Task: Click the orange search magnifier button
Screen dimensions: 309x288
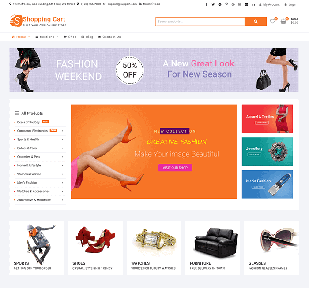Action: 256,22
